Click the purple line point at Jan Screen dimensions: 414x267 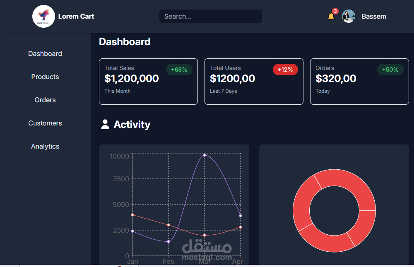pos(132,231)
